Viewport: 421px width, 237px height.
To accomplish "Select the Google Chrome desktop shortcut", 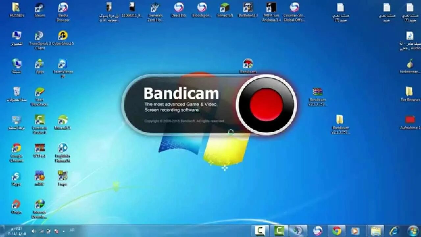I will click(x=16, y=152).
